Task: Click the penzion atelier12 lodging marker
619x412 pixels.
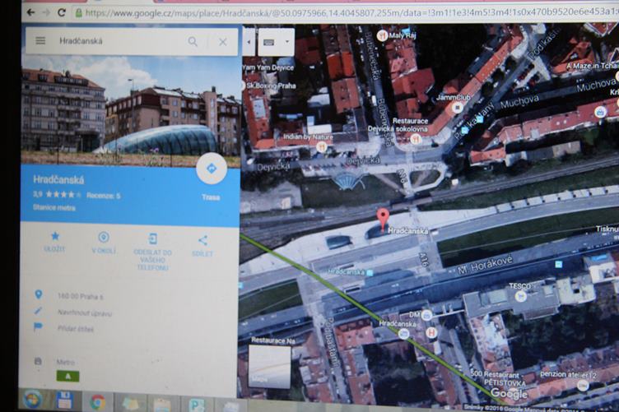Action: pos(583,385)
